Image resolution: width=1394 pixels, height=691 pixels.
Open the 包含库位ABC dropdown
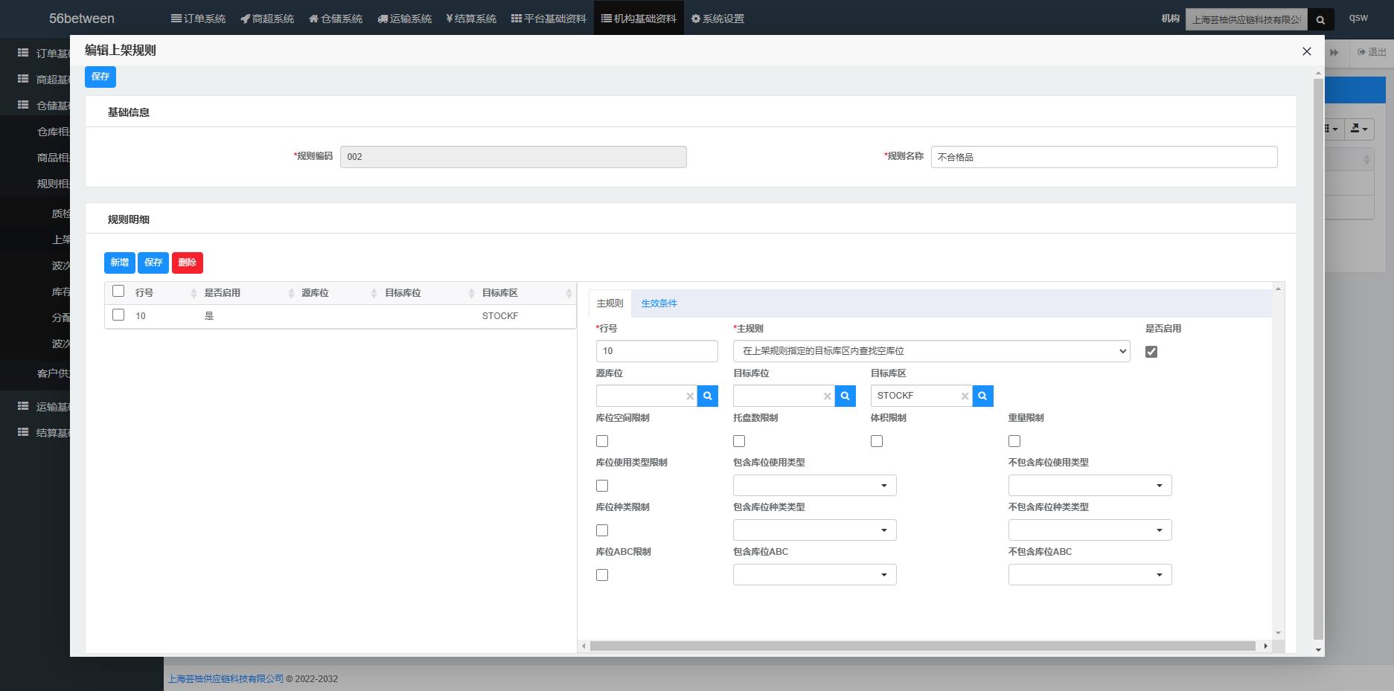(x=815, y=575)
